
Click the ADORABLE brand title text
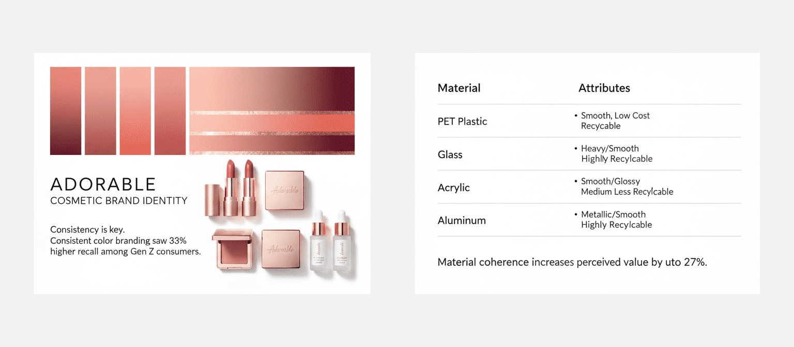coord(103,184)
